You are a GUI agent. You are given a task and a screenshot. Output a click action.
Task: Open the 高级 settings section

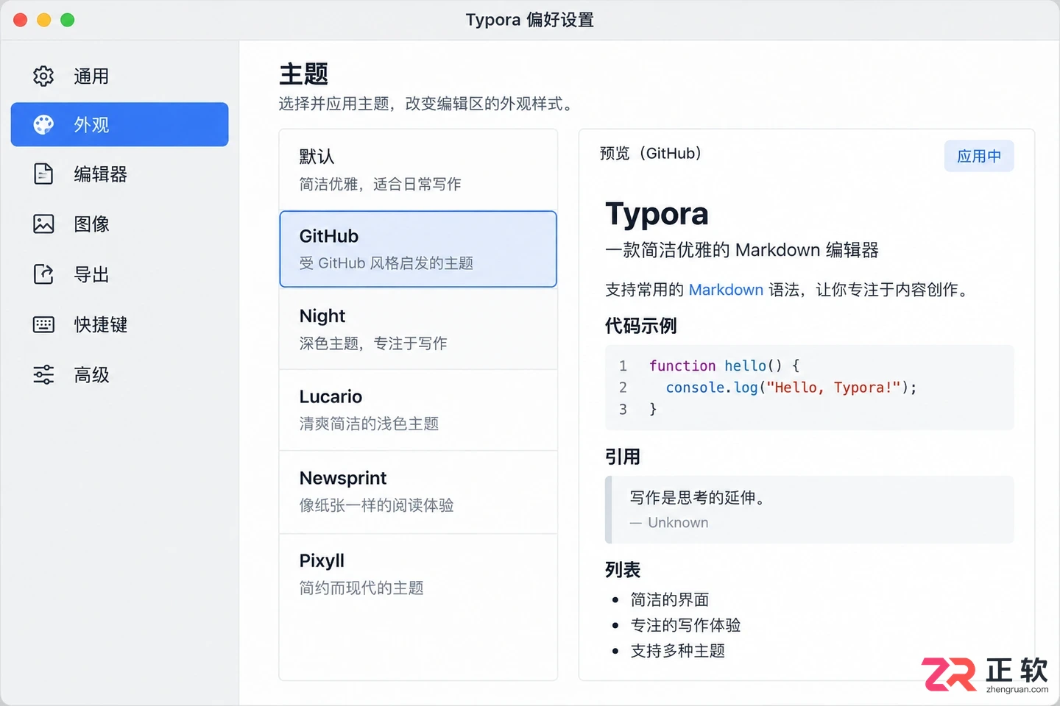coord(119,374)
